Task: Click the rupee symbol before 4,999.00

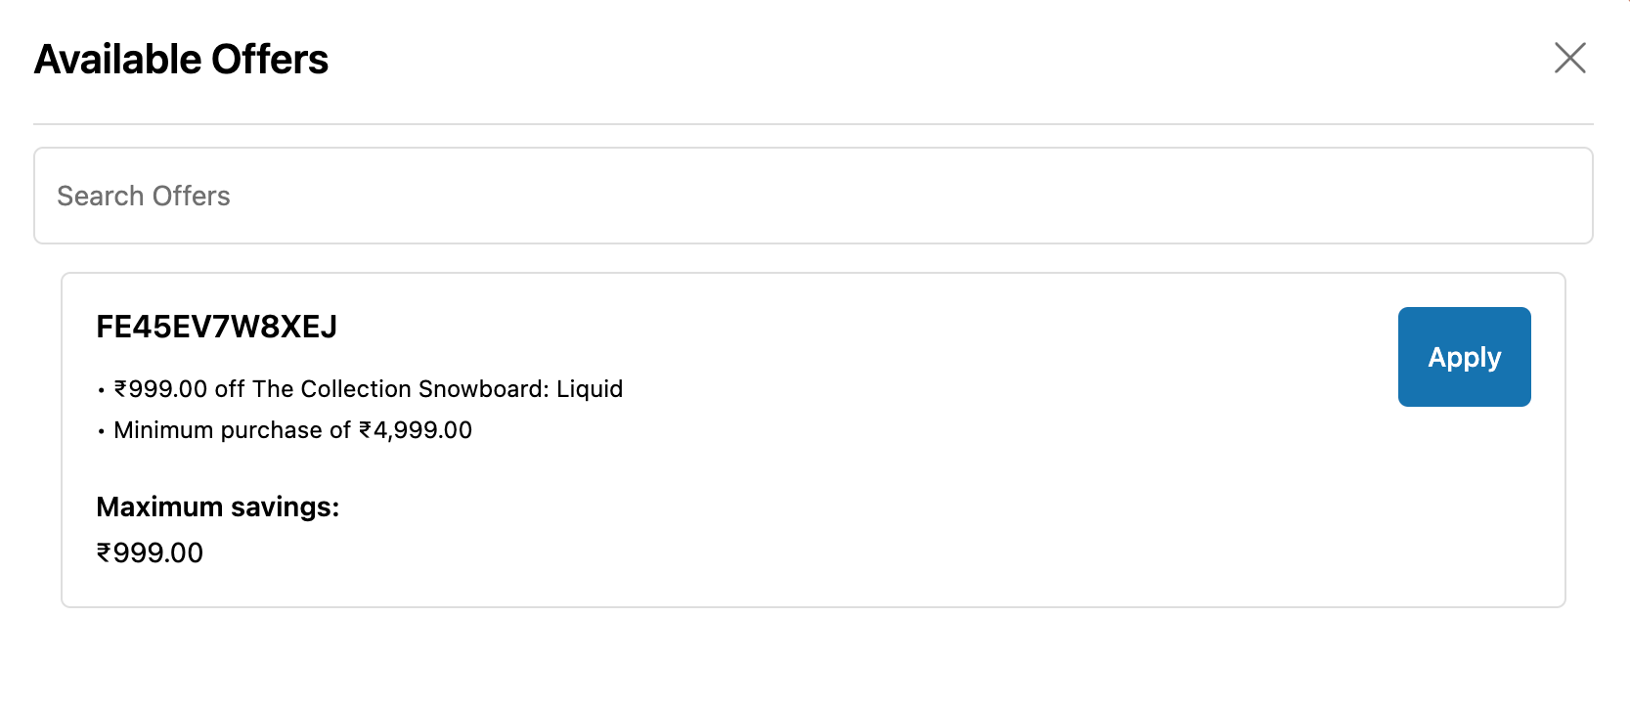Action: coord(366,430)
